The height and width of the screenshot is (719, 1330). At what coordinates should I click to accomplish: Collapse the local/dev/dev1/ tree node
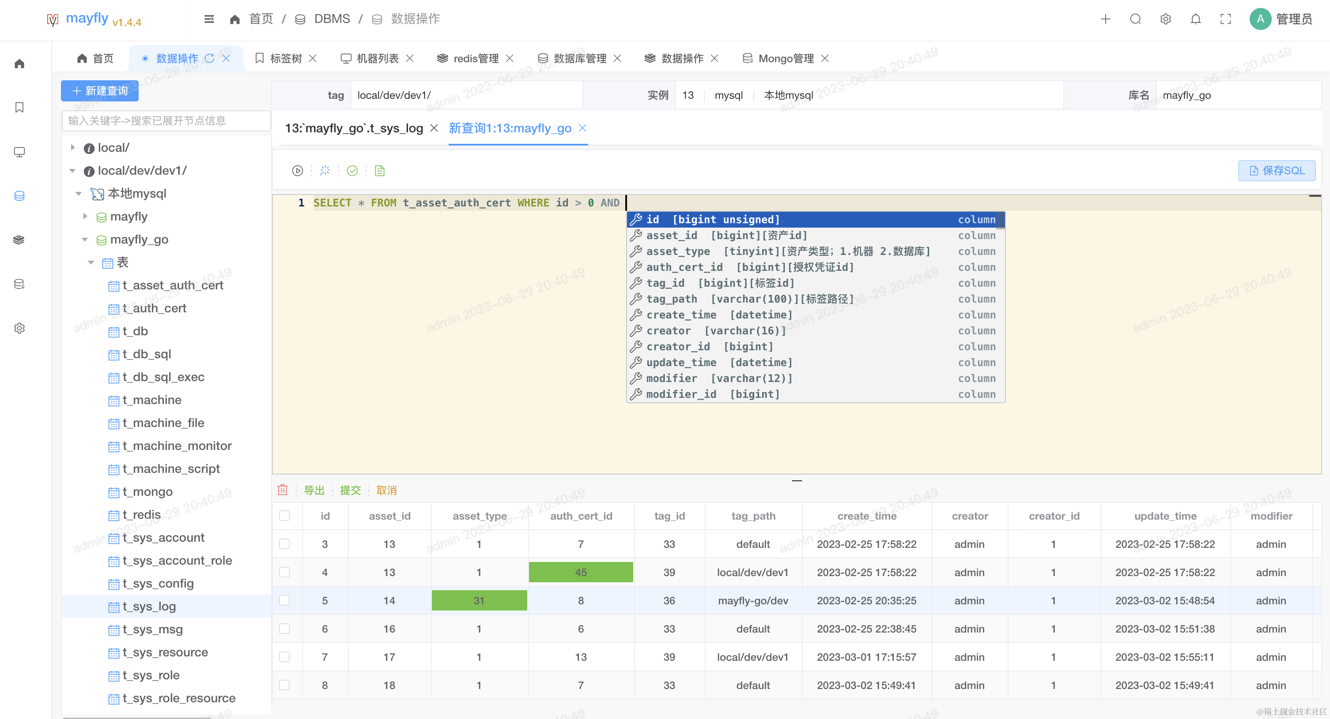(x=73, y=171)
